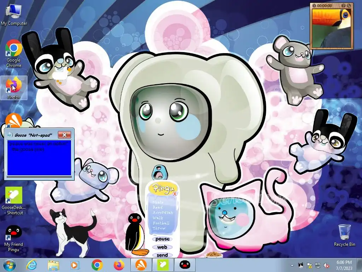Launch Firefox from the taskbar

coord(119,265)
